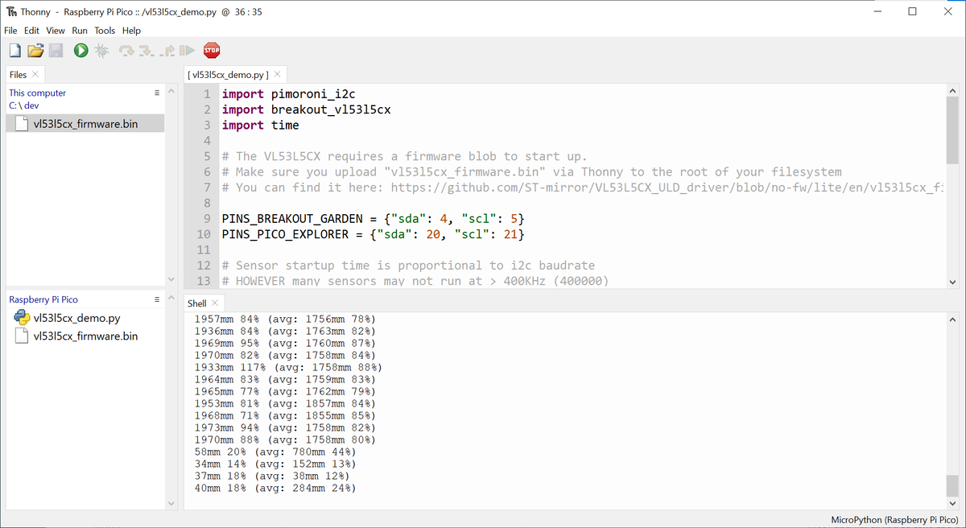Screen dimensions: 966x528
Task: Resume execution after stepping
Action: pyautogui.click(x=187, y=49)
